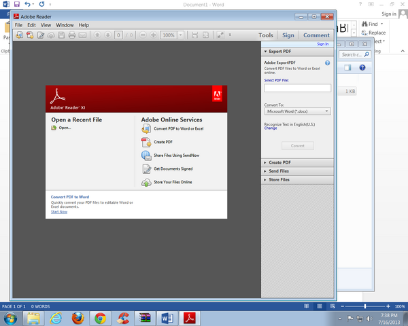Open the Help menu in Adobe Reader
The height and width of the screenshot is (326, 408).
coord(84,25)
